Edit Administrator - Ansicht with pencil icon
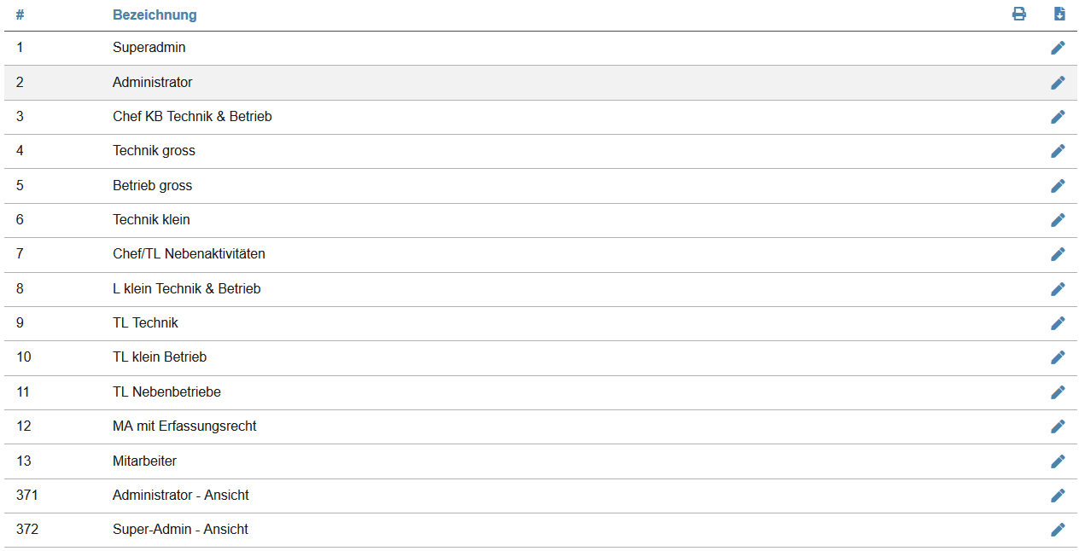 1058,496
